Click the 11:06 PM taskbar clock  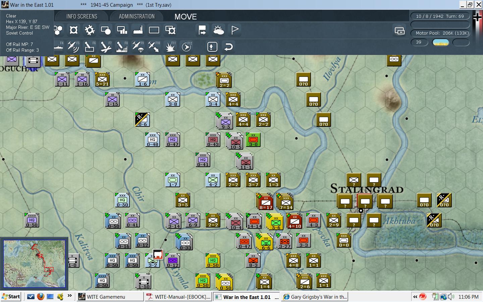click(x=468, y=297)
